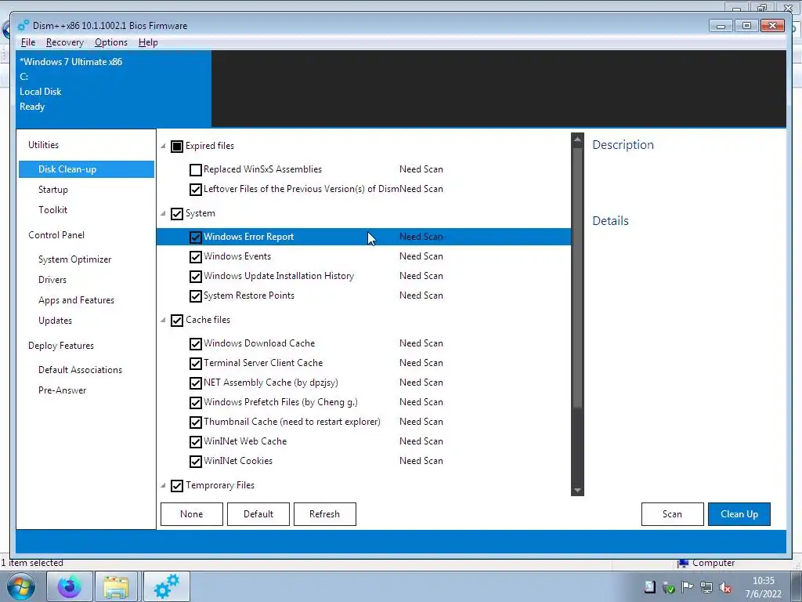Viewport: 802px width, 602px height.
Task: Collapse the Temprorary Files group arrow
Action: coord(163,486)
